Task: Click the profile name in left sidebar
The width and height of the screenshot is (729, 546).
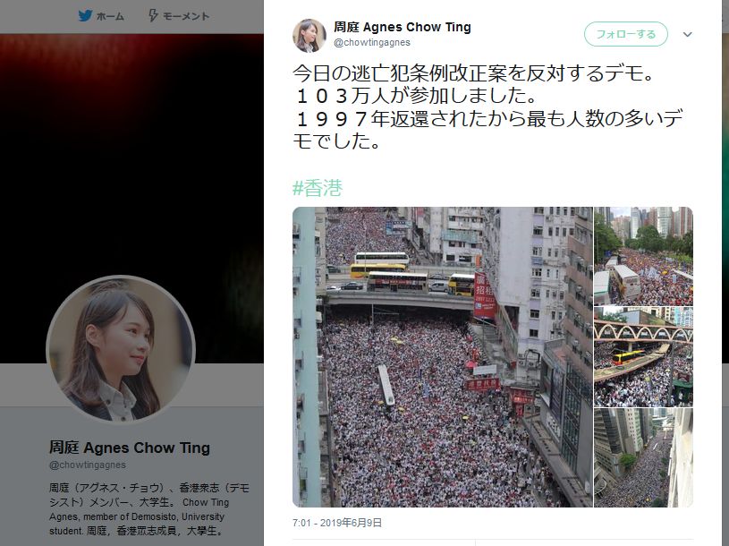Action: pos(130,448)
